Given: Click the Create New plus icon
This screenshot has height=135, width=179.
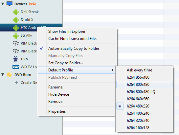Looking at the screenshot, I should pos(16,83).
